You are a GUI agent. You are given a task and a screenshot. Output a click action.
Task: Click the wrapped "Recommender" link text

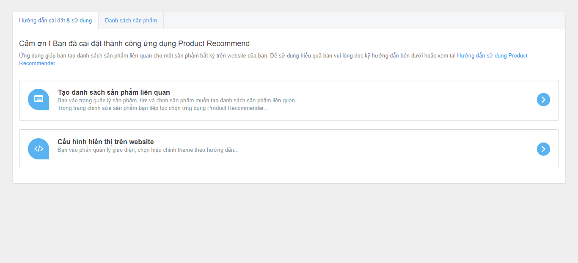(x=37, y=63)
